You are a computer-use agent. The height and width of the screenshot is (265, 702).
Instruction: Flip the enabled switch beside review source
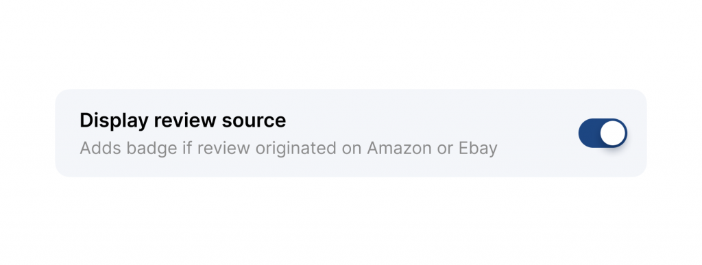[603, 133]
